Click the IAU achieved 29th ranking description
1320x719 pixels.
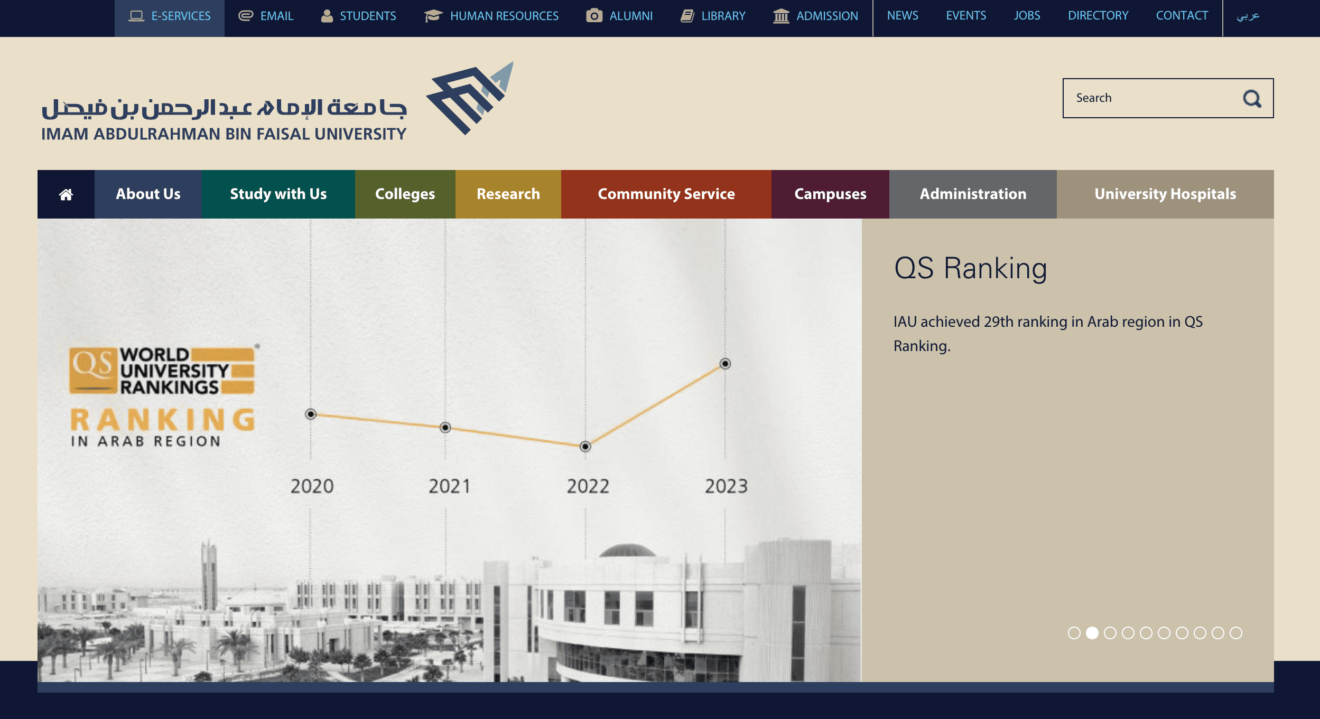coord(1048,334)
